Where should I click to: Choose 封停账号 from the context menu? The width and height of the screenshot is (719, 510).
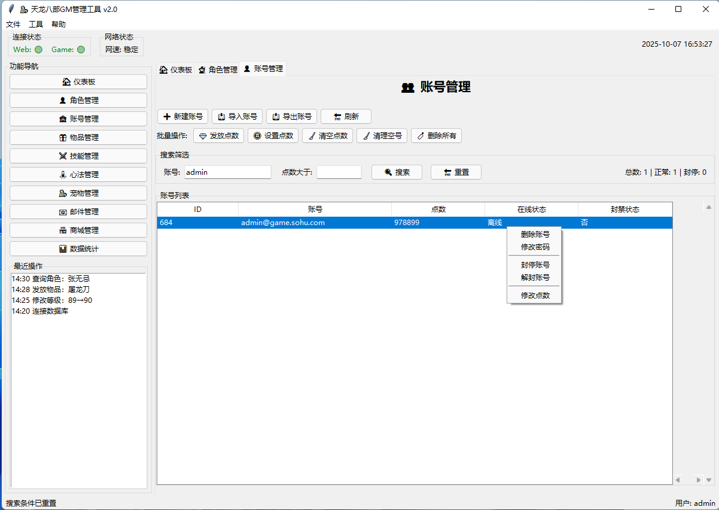click(535, 265)
